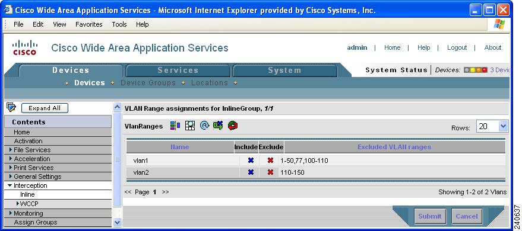
Task: Select the Devices subtab
Action: (x=90, y=83)
